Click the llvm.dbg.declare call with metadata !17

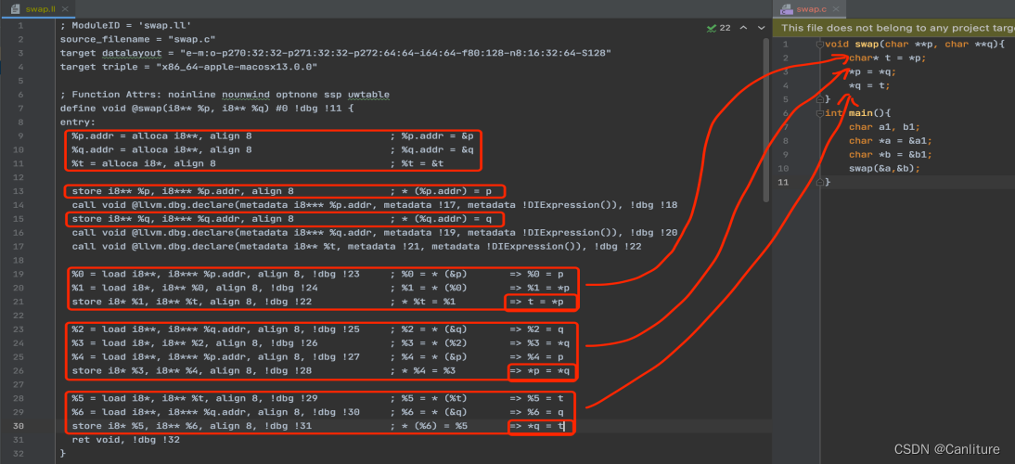point(374,205)
